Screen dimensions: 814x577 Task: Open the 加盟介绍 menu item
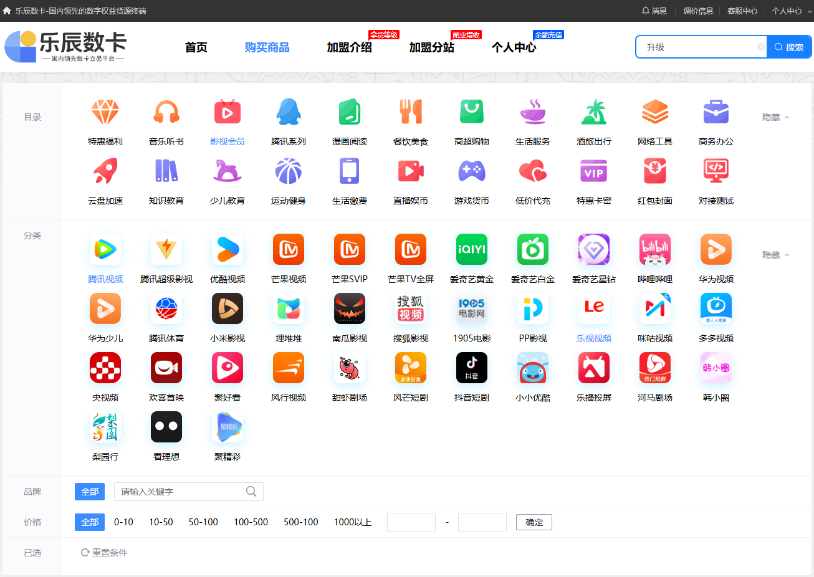pos(350,47)
